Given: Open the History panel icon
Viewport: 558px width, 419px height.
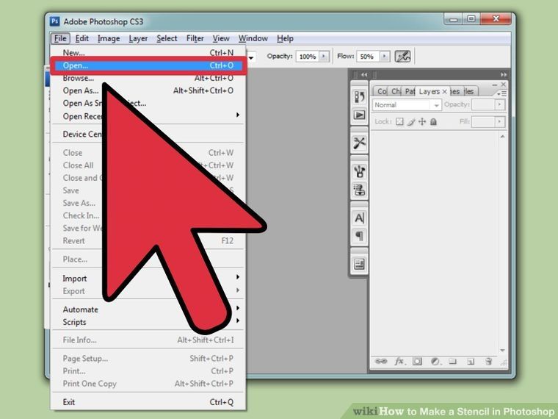Looking at the screenshot, I should [x=359, y=96].
